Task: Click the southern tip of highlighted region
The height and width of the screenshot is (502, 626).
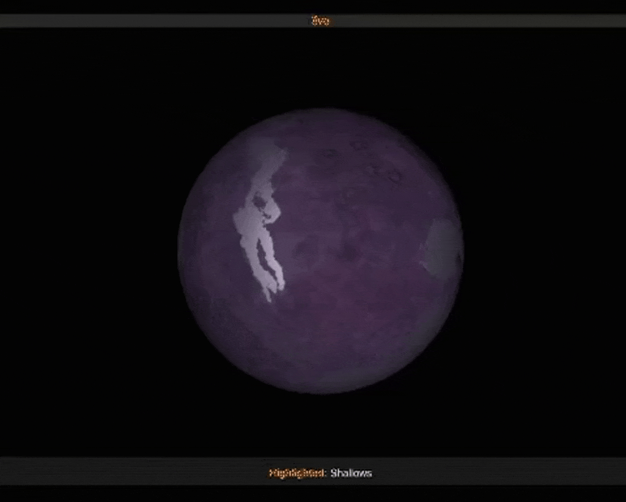Action: coord(268,297)
